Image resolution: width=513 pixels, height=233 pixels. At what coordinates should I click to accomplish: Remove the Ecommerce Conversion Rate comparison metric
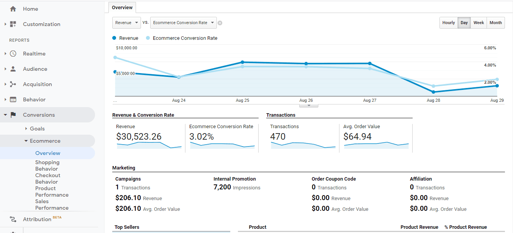(x=220, y=23)
